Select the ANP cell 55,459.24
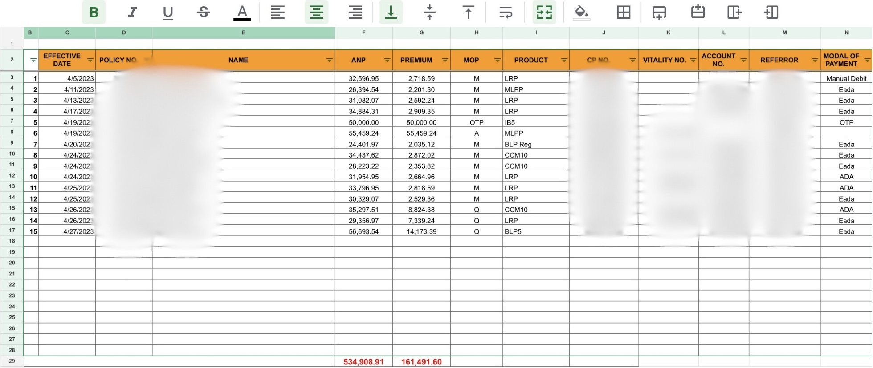The image size is (873, 368). (364, 133)
